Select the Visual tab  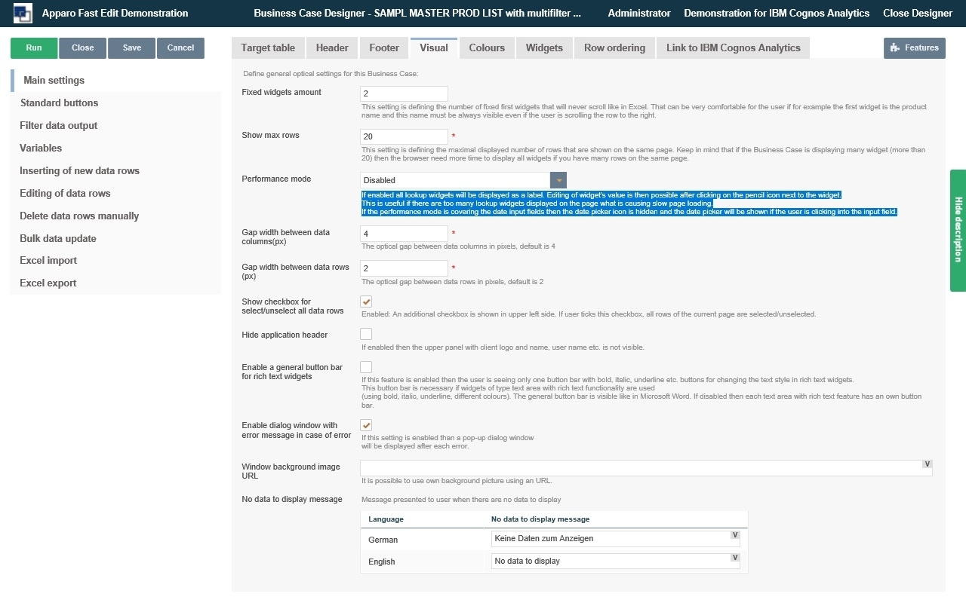point(434,47)
